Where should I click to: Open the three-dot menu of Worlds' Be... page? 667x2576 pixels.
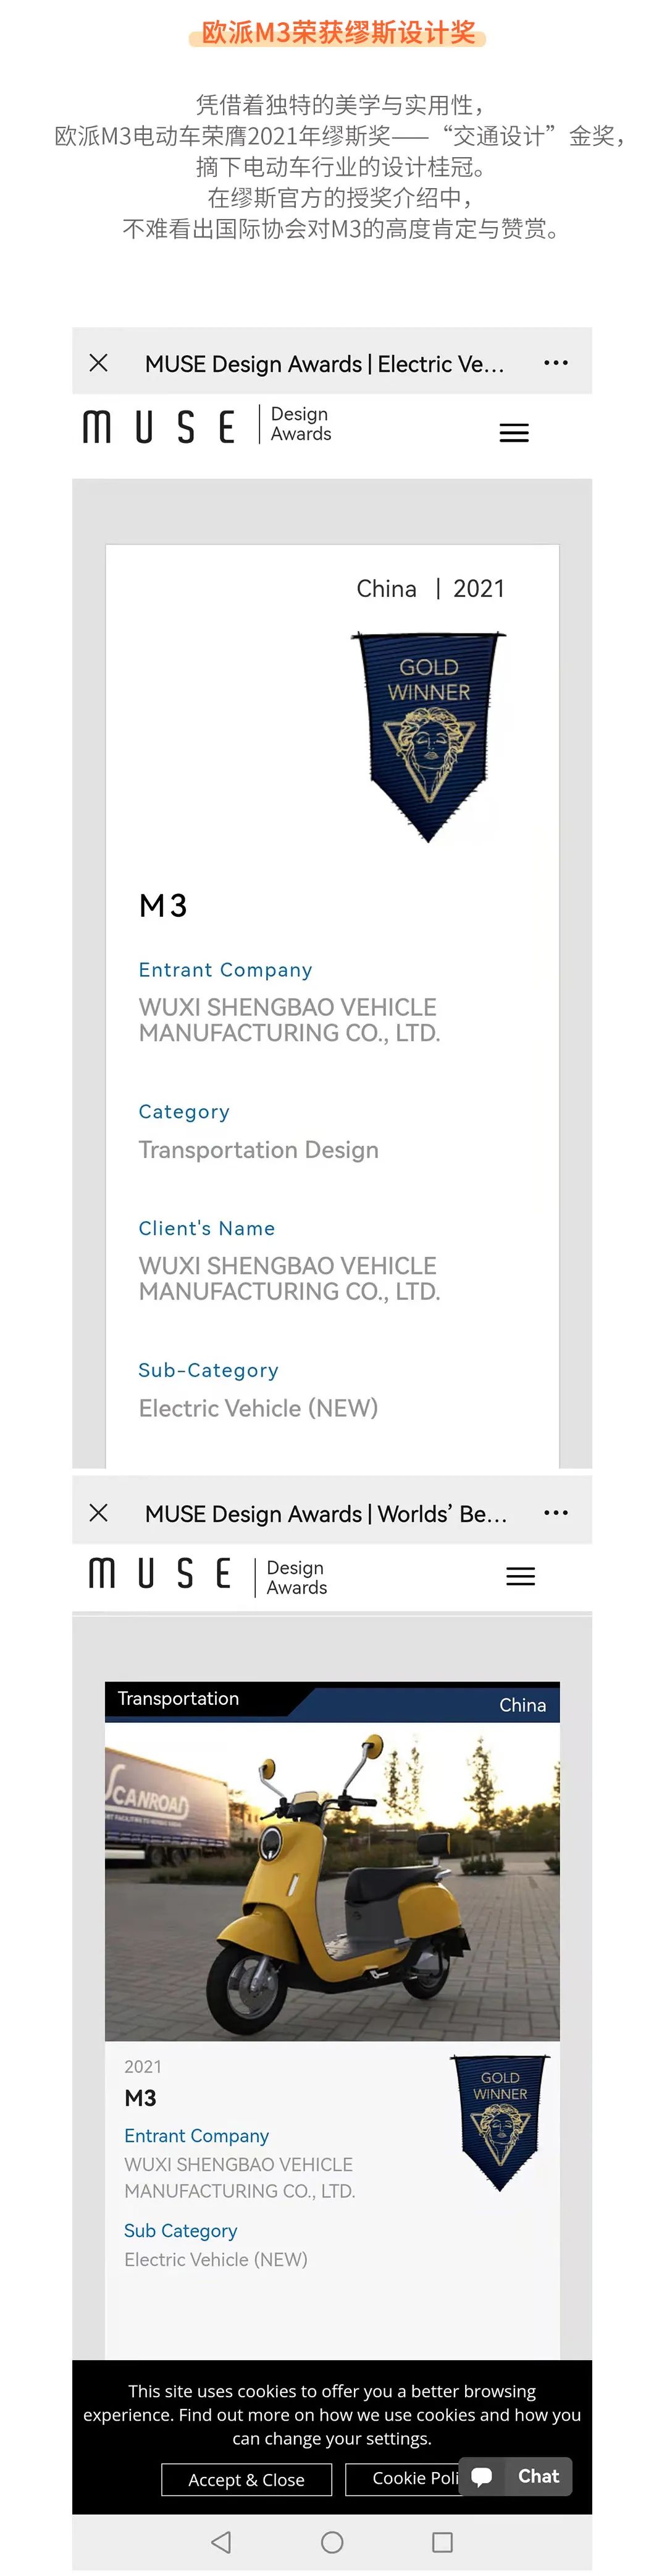555,1512
